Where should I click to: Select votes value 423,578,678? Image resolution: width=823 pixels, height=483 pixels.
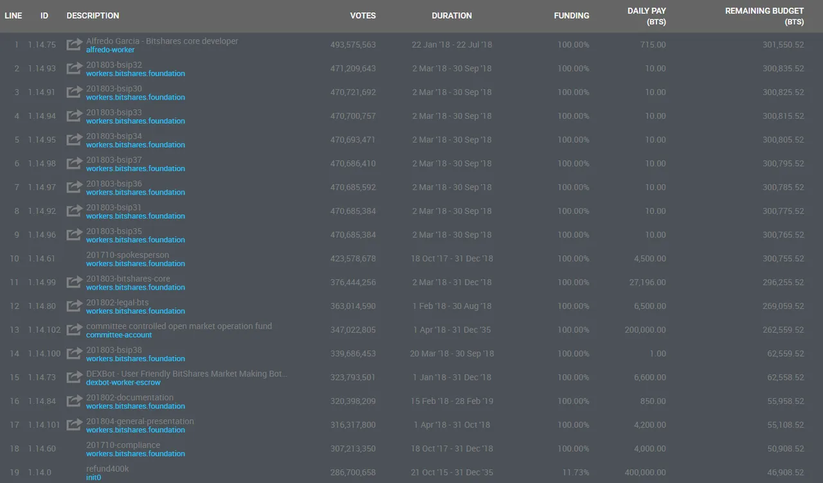353,259
